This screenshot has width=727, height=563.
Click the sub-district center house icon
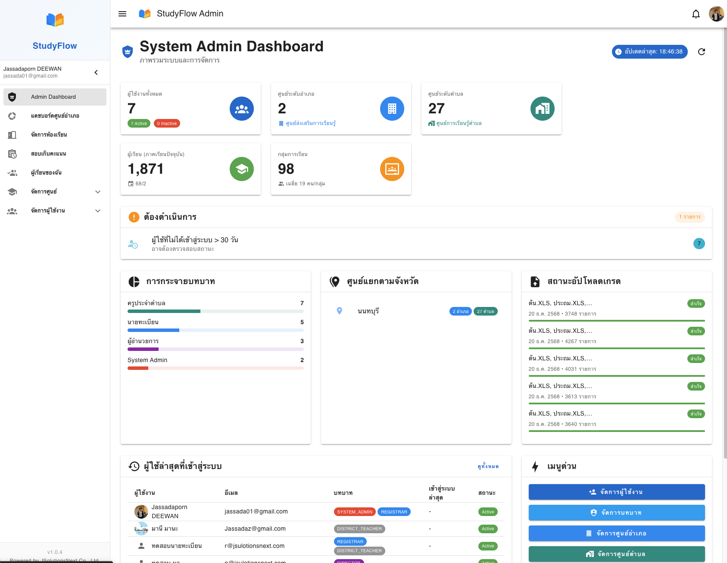(x=542, y=109)
